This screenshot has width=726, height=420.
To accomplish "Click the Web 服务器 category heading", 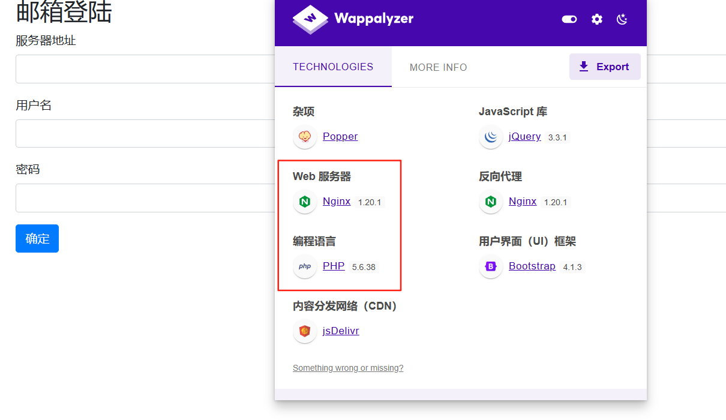I will (322, 176).
